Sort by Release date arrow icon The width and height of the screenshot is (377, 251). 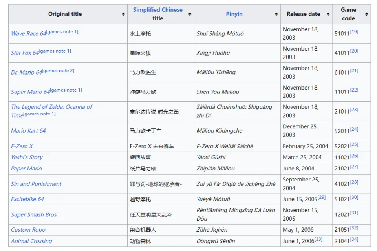coord(328,14)
